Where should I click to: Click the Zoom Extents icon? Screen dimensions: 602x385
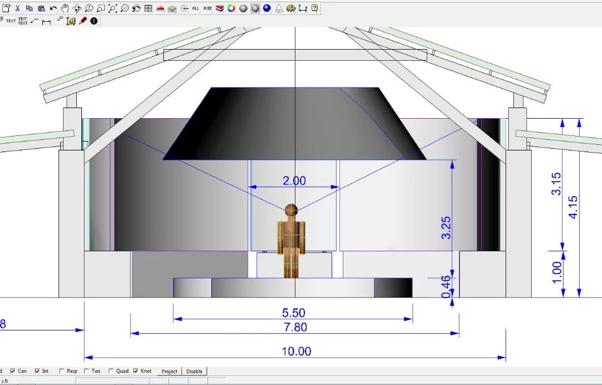[113, 8]
